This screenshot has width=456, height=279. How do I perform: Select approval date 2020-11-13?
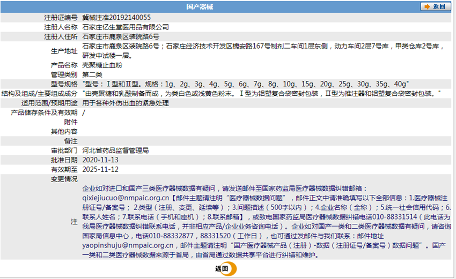100,160
